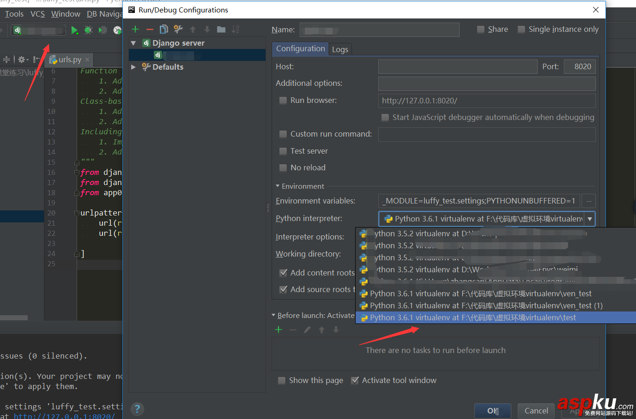Move before launch task down
Screen dimensions: 636x419
pos(336,329)
